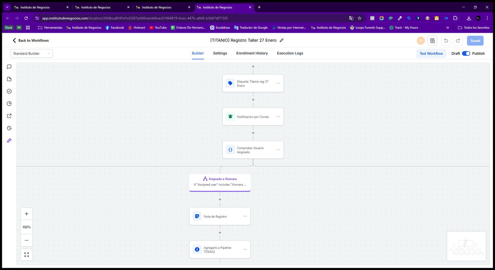Click the bell icon on Notificacion por Correo
The height and width of the screenshot is (270, 495).
point(230,116)
